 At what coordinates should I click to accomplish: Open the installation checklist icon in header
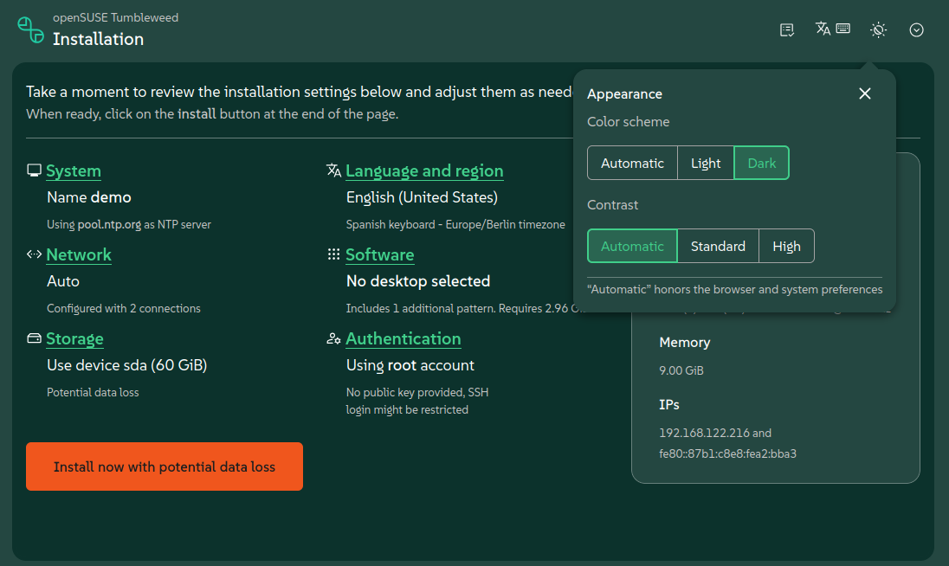787,29
